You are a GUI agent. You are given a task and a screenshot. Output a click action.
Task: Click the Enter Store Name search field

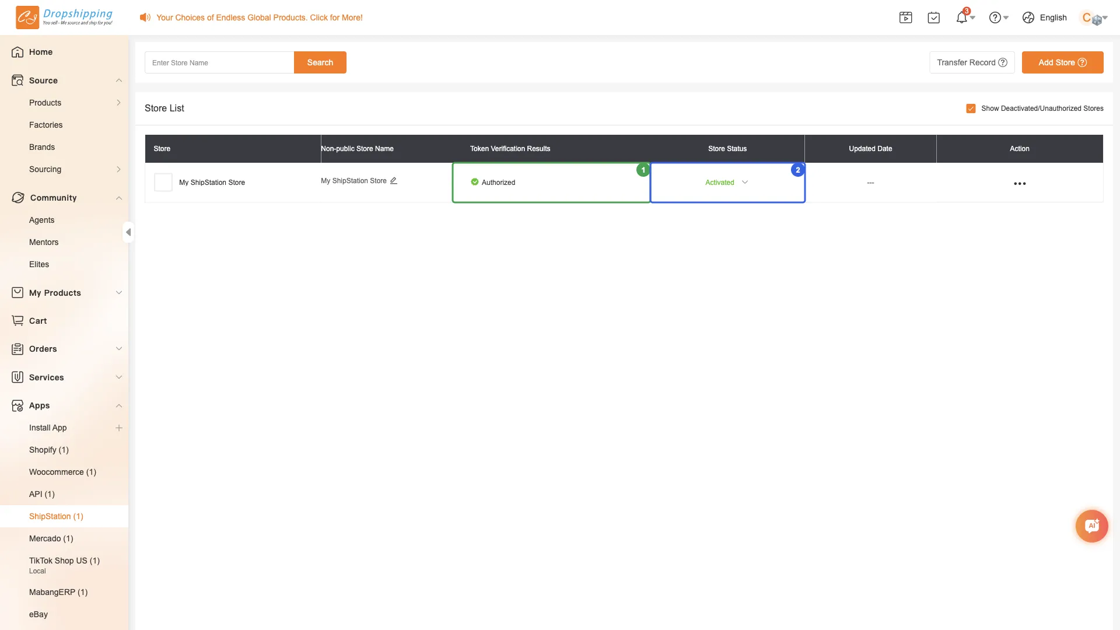click(219, 62)
